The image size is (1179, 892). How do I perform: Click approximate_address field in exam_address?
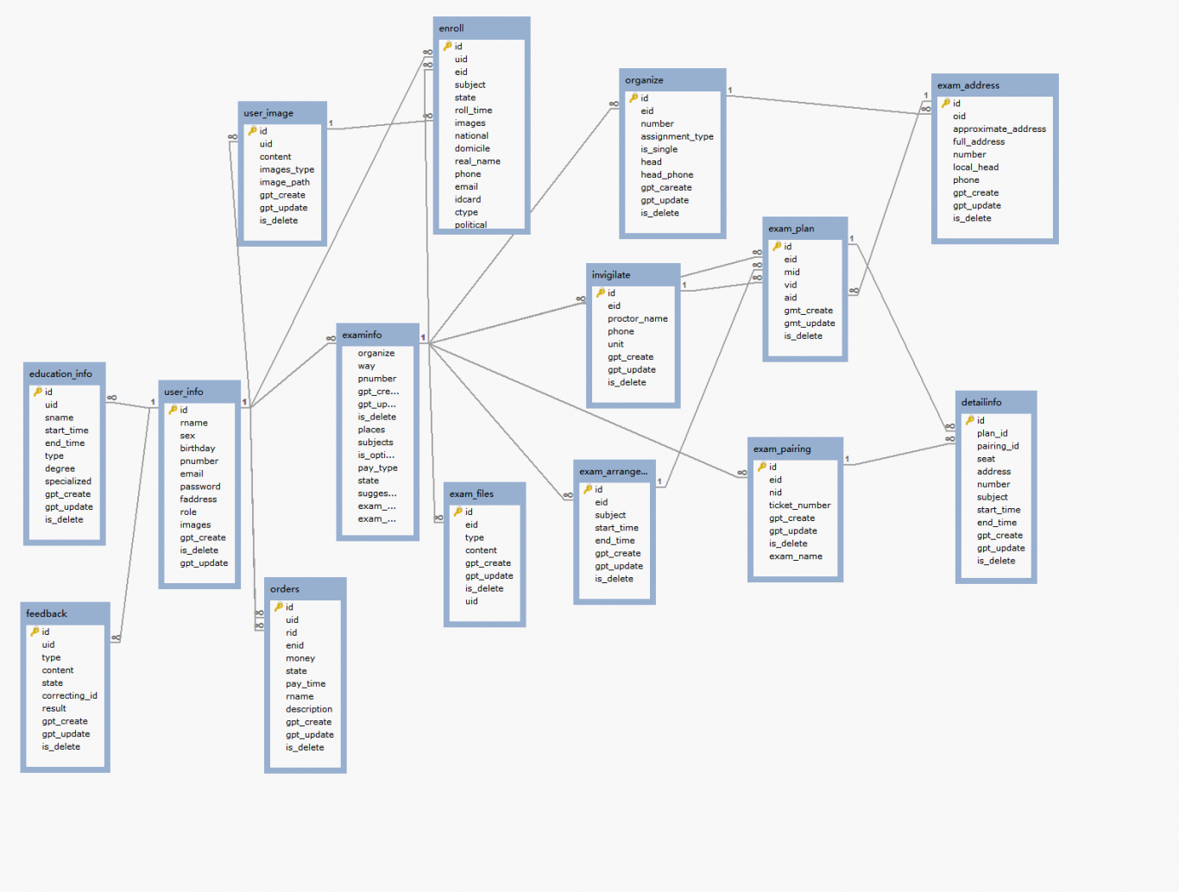point(999,129)
